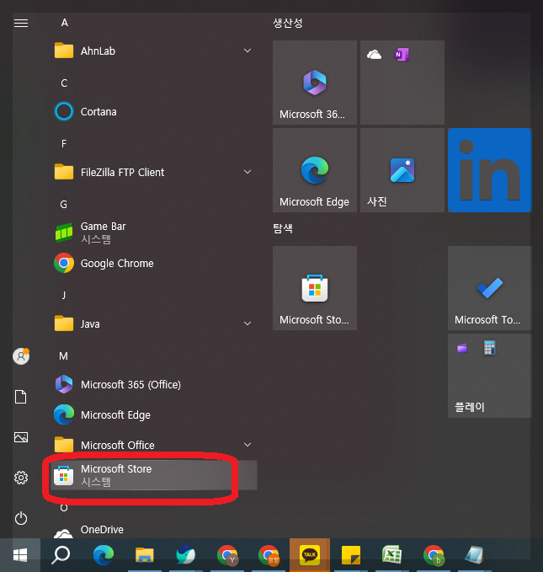Click the Windows Start button
This screenshot has height=572, width=543.
[20, 555]
